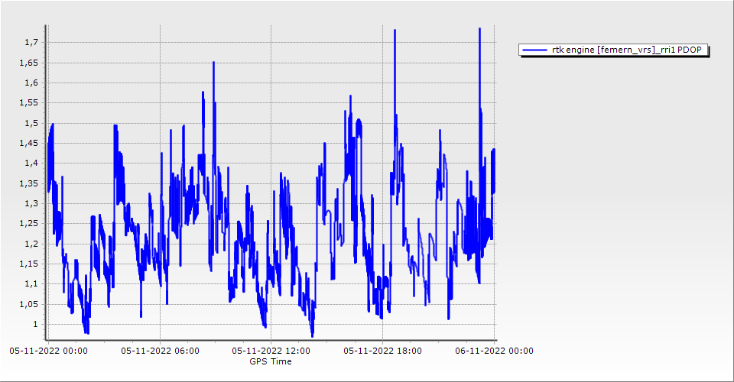The image size is (734, 382).
Task: Click the 'GPS Time' axis title
Action: tap(271, 361)
